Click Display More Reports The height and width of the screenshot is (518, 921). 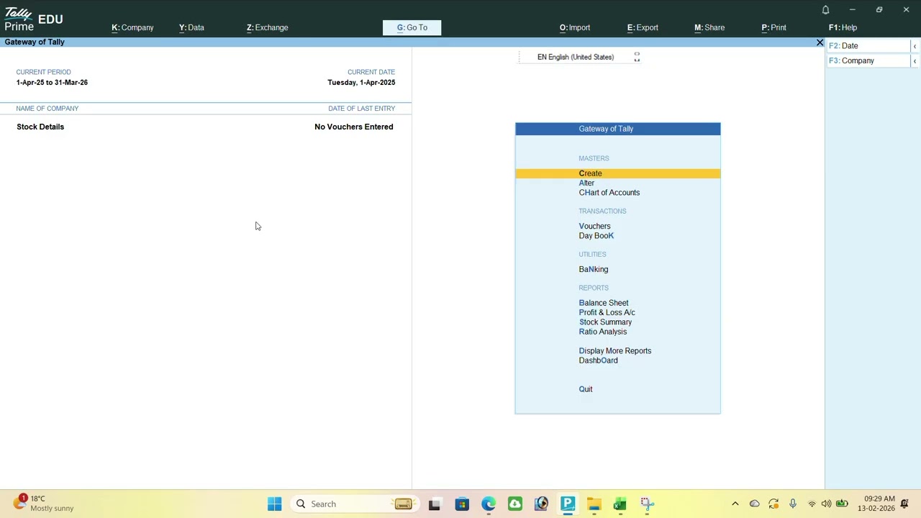(614, 351)
